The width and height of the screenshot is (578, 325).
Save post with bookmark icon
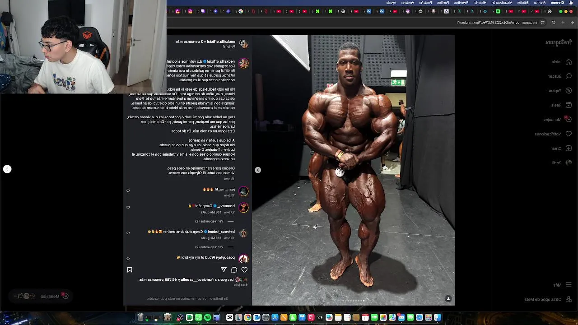tap(130, 270)
